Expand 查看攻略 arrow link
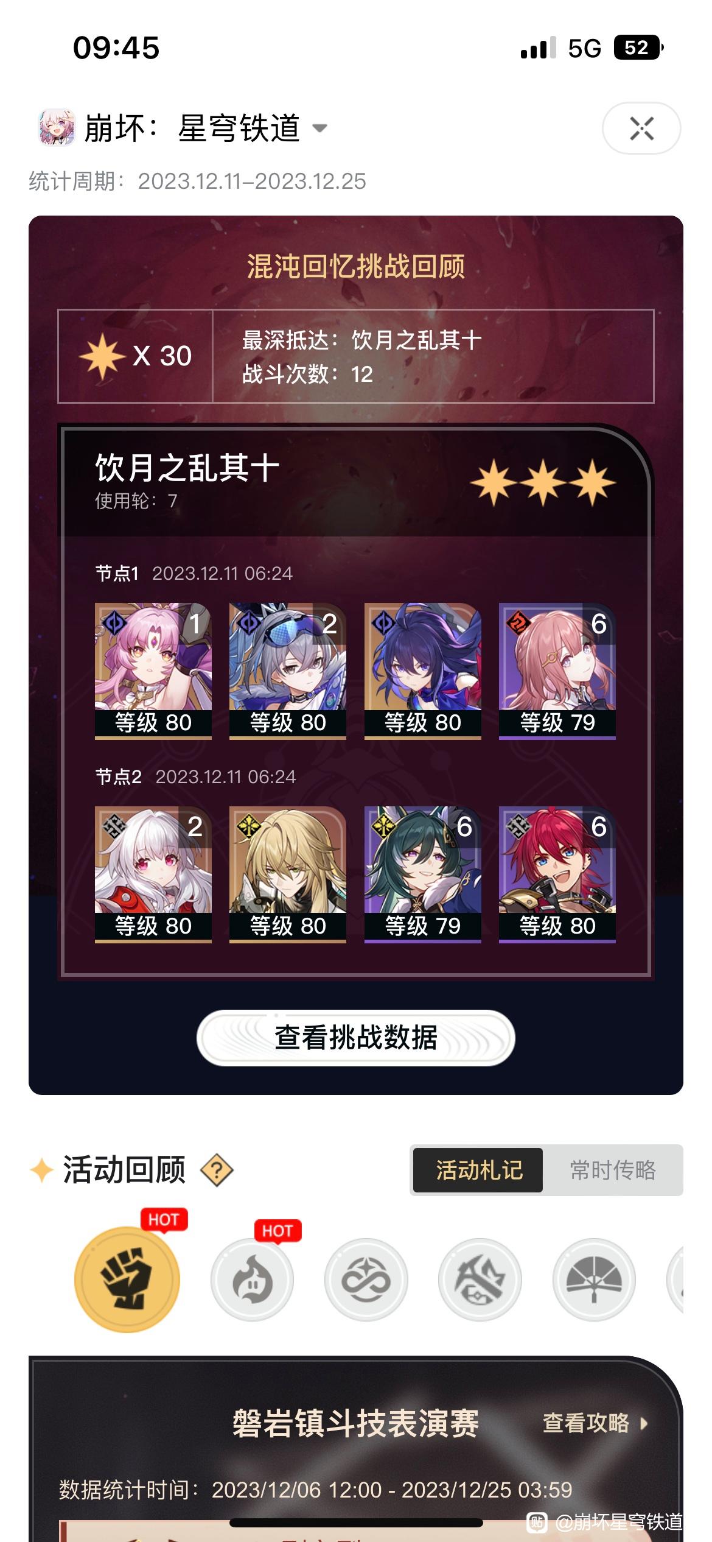The height and width of the screenshot is (1542, 712). point(596,1423)
